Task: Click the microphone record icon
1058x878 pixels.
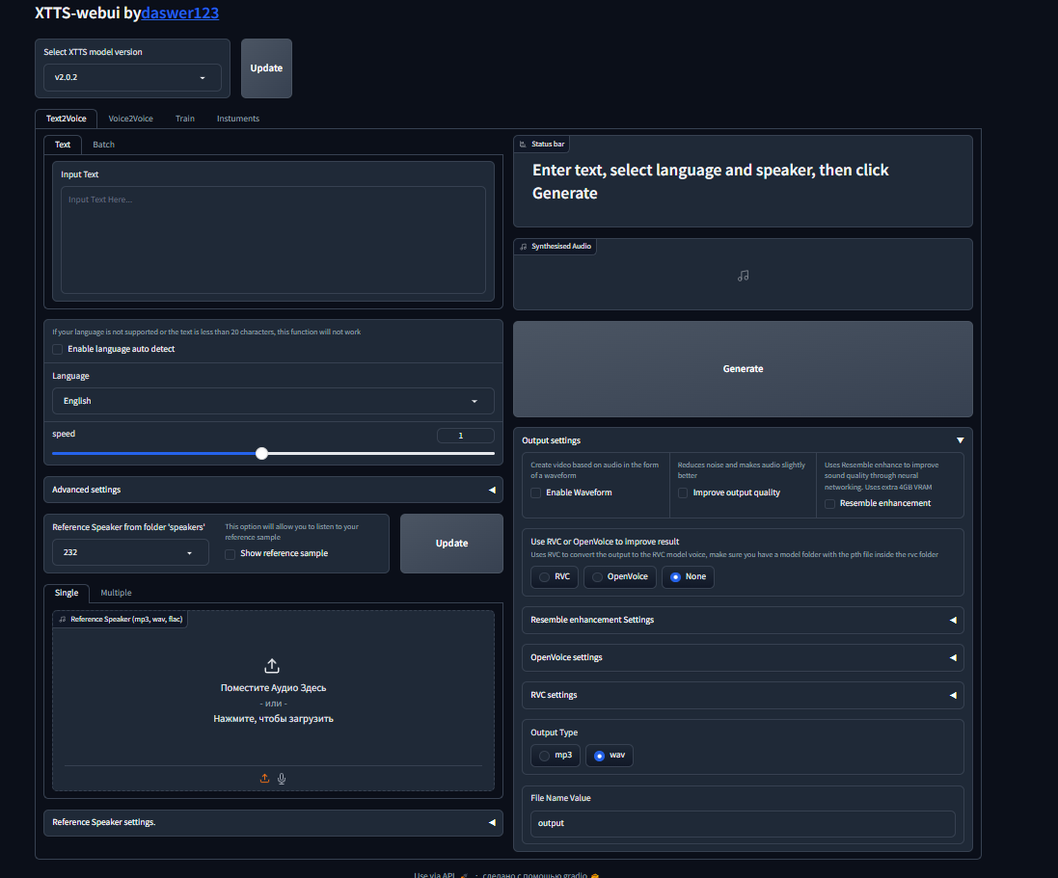Action: point(282,779)
